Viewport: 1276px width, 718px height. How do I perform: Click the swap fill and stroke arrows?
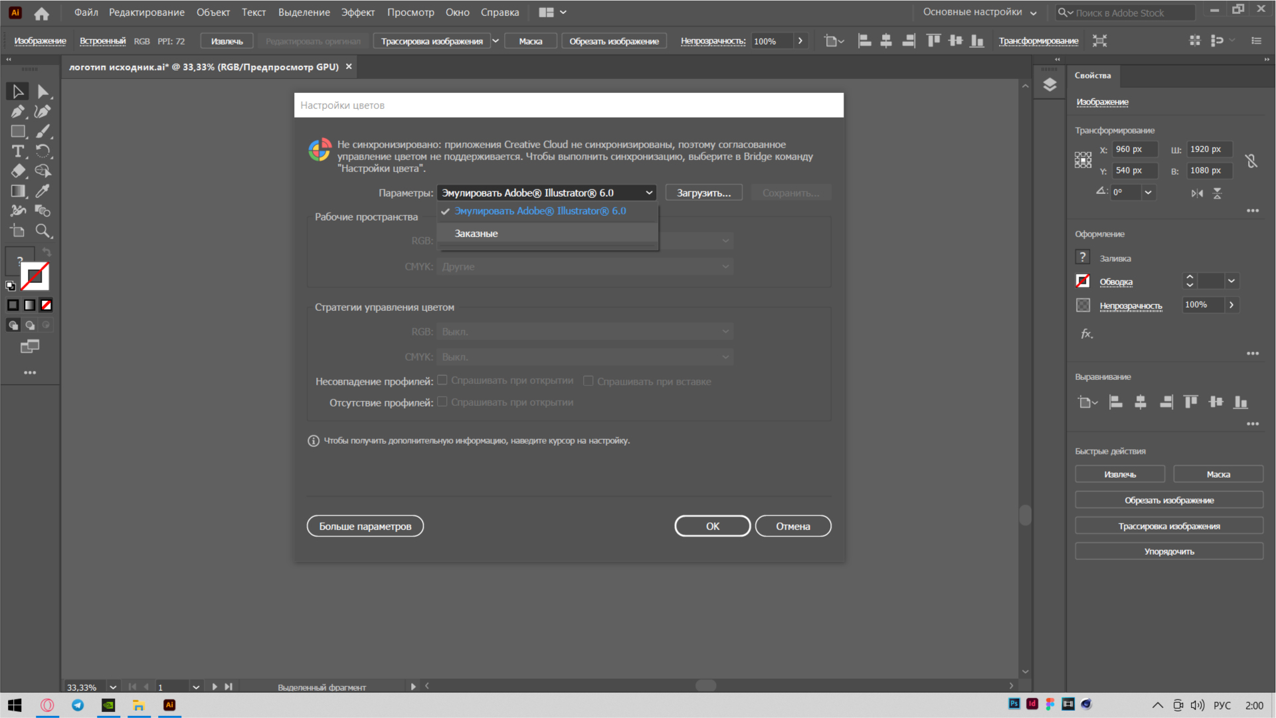(x=46, y=252)
